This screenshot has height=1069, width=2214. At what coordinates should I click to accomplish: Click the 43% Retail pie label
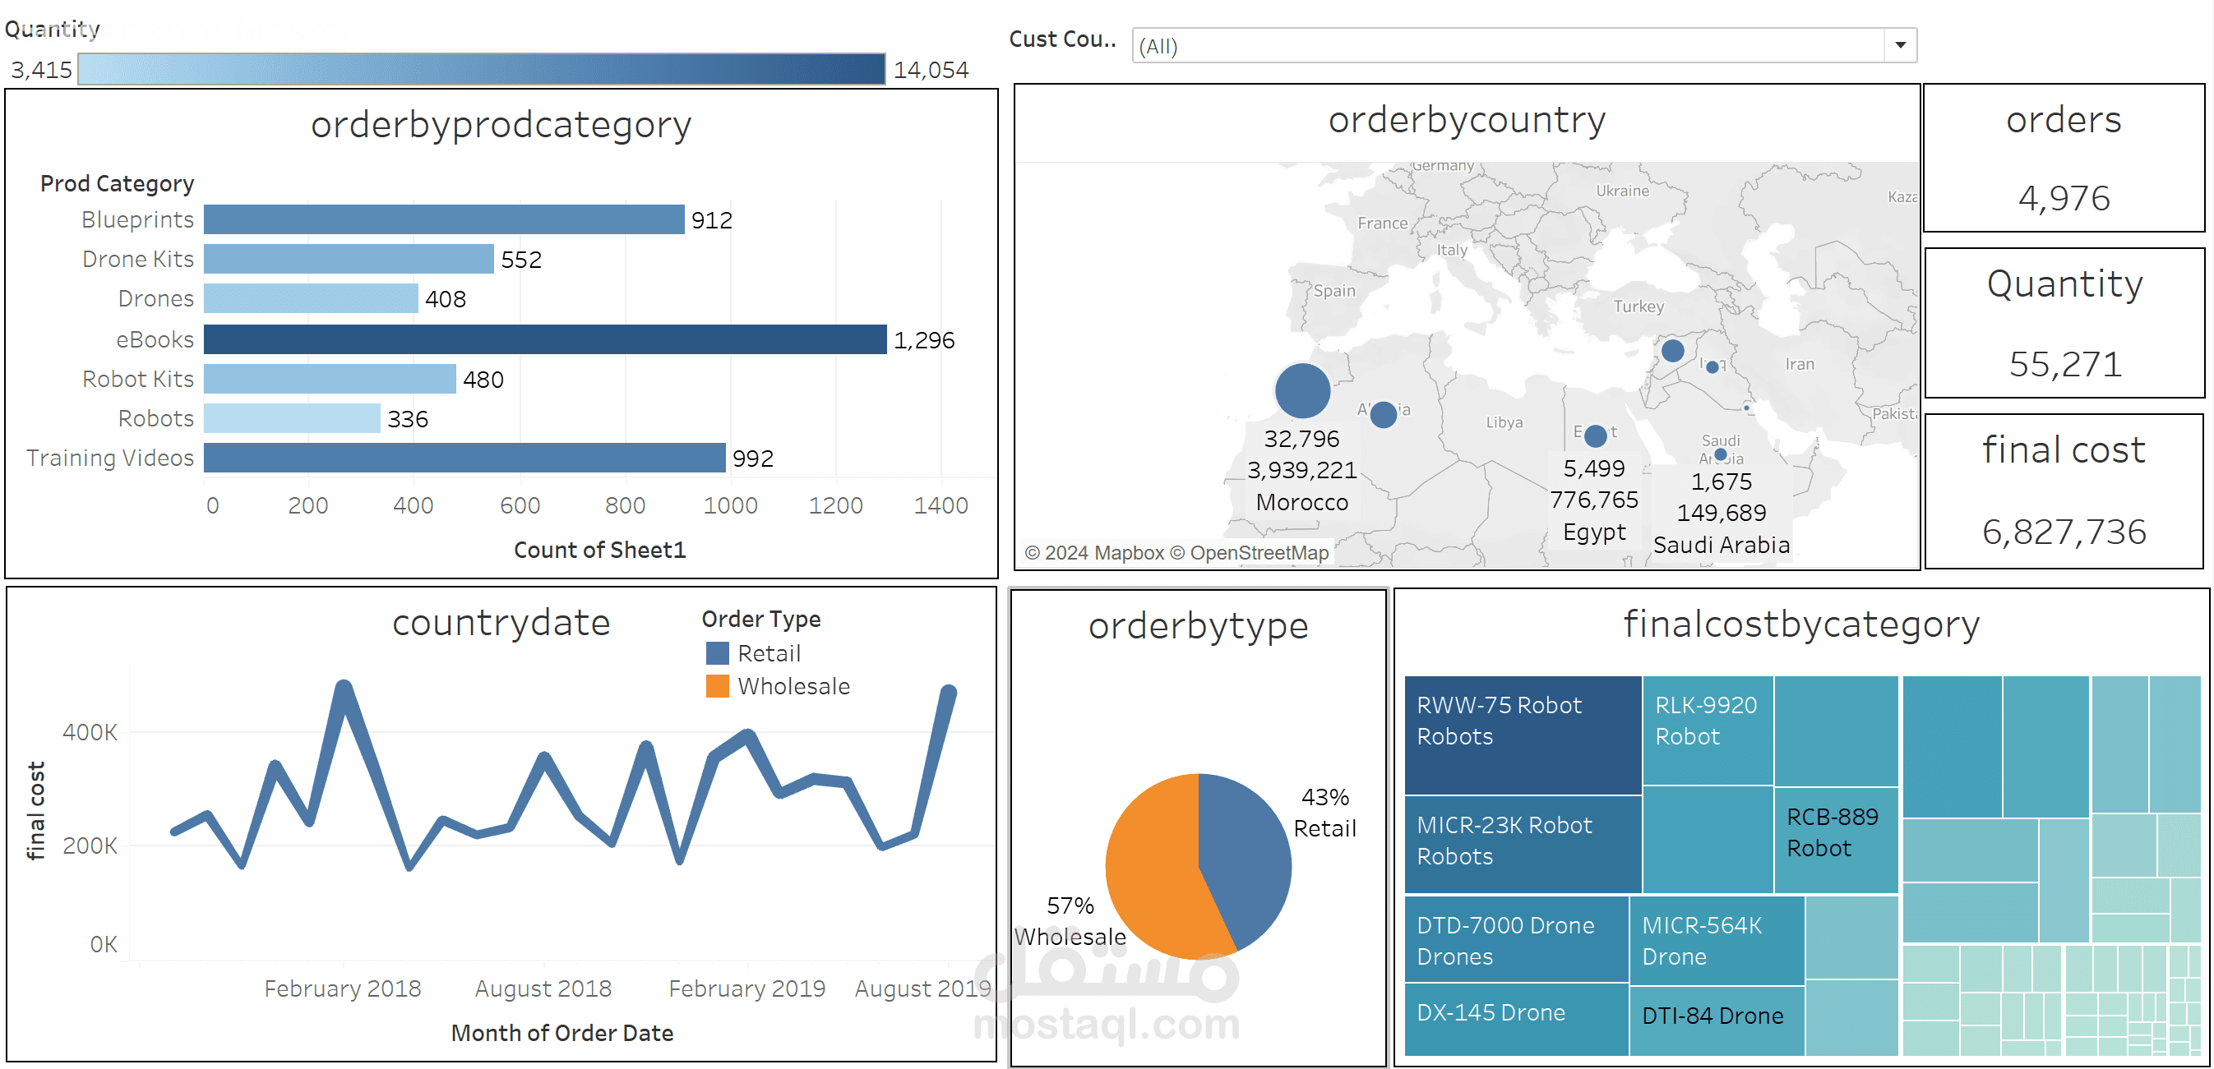tap(1324, 812)
